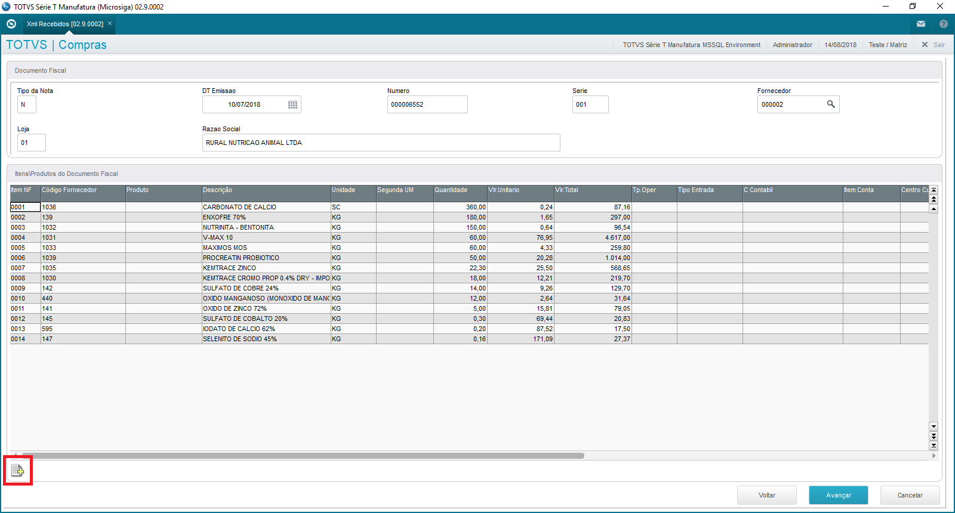
Task: Open the help question mark icon
Action: (x=943, y=24)
